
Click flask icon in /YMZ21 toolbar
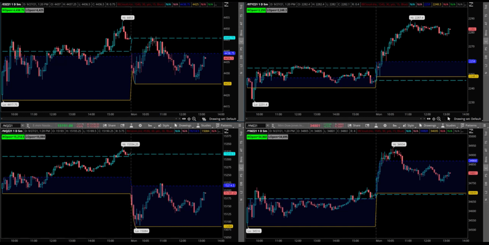(x=376, y=126)
